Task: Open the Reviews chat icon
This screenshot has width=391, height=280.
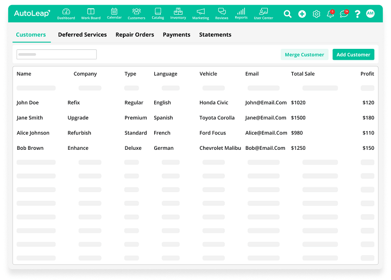Action: 222,11
